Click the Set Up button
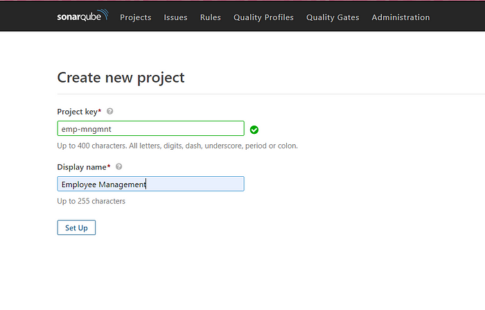Viewport: 485px width, 310px height. click(76, 227)
